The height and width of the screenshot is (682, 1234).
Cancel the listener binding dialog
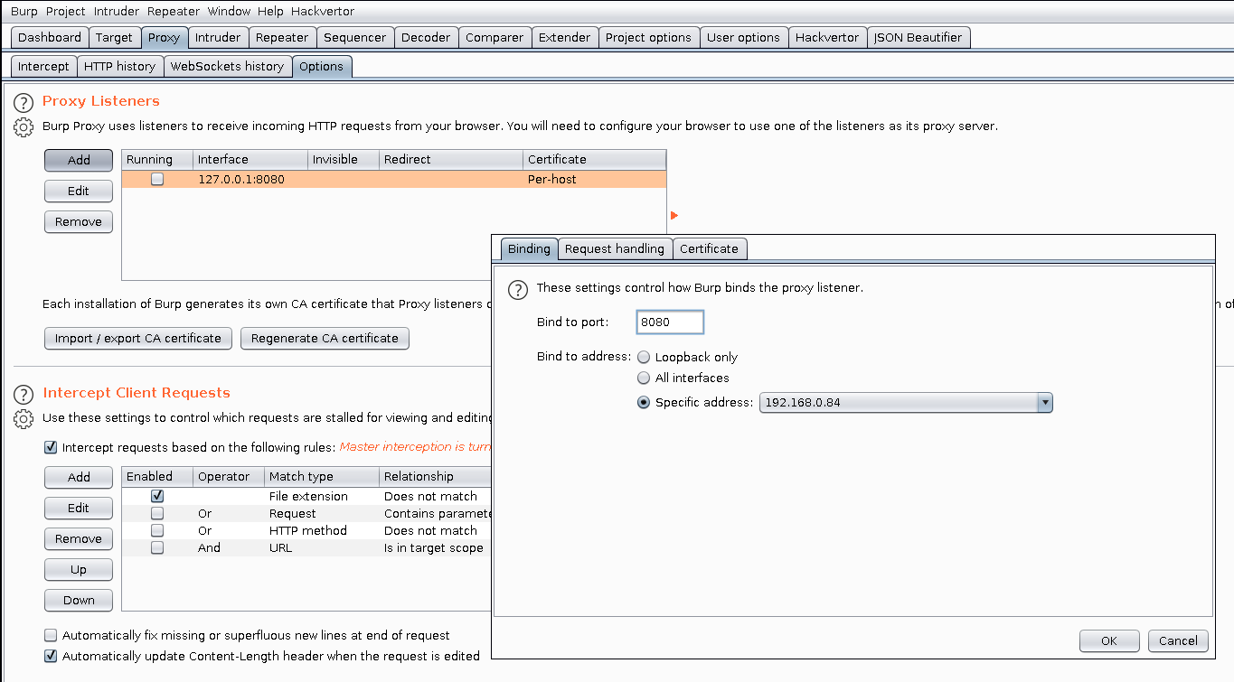[x=1179, y=640]
